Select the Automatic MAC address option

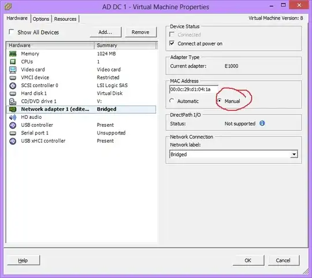point(172,101)
